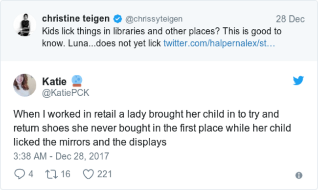Click the christine teigen display name

[76, 19]
